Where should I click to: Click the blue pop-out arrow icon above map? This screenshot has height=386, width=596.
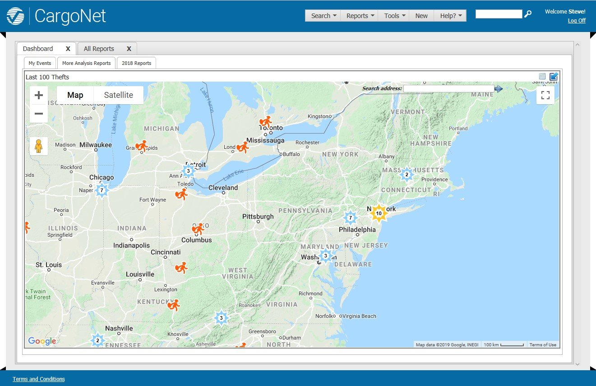click(x=554, y=77)
